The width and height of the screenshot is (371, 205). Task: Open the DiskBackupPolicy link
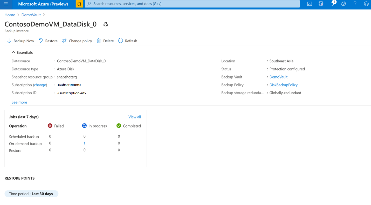(284, 85)
